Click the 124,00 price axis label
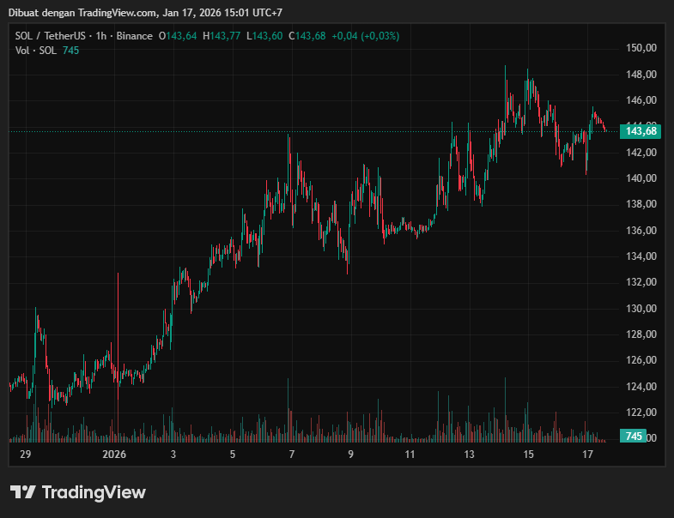This screenshot has width=674, height=518. (x=641, y=387)
